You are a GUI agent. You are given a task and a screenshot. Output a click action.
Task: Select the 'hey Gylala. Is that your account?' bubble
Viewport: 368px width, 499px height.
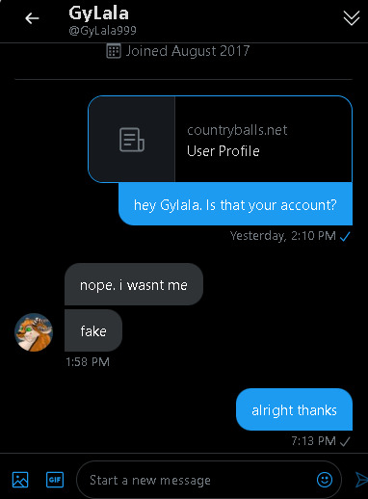(235, 204)
